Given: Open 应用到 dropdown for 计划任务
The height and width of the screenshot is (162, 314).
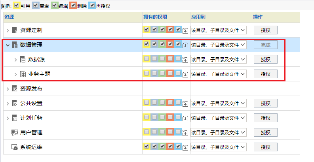Looking at the screenshot, I should 219,118.
